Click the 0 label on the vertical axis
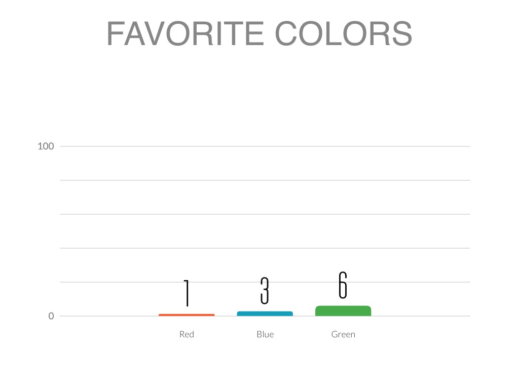This screenshot has width=519, height=389. click(x=51, y=316)
